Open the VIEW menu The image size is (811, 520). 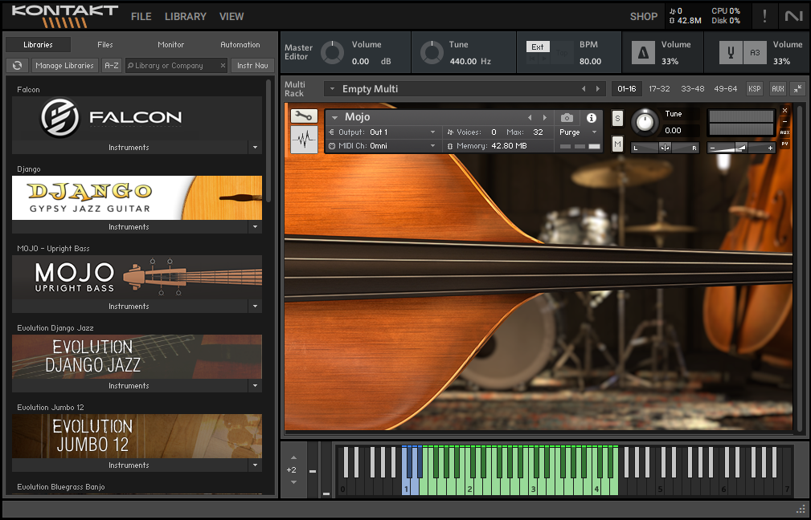click(x=231, y=17)
